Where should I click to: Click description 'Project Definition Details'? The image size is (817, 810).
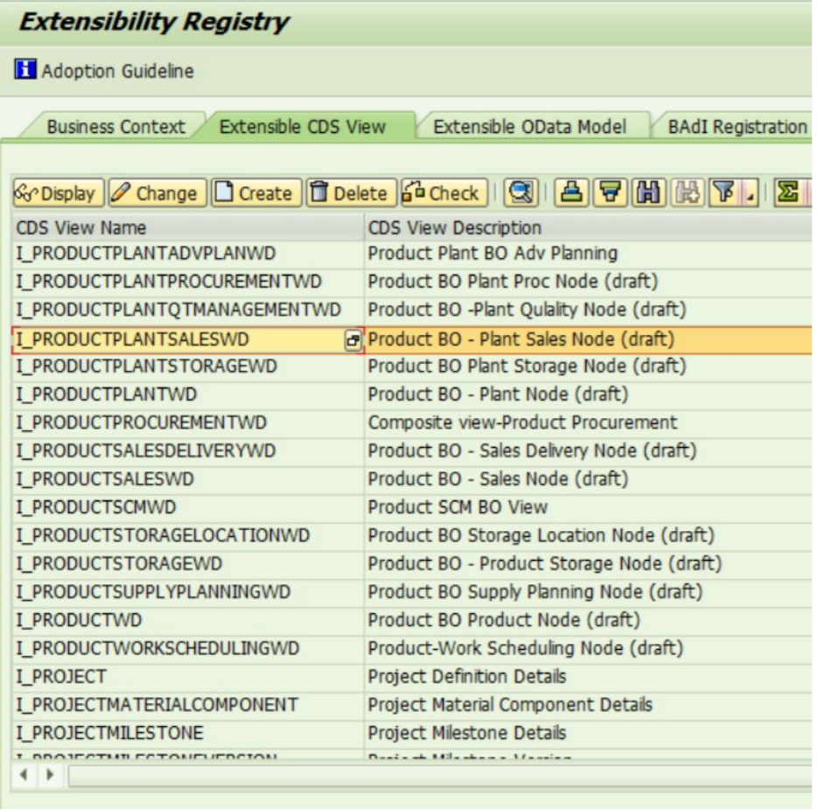[x=467, y=677]
